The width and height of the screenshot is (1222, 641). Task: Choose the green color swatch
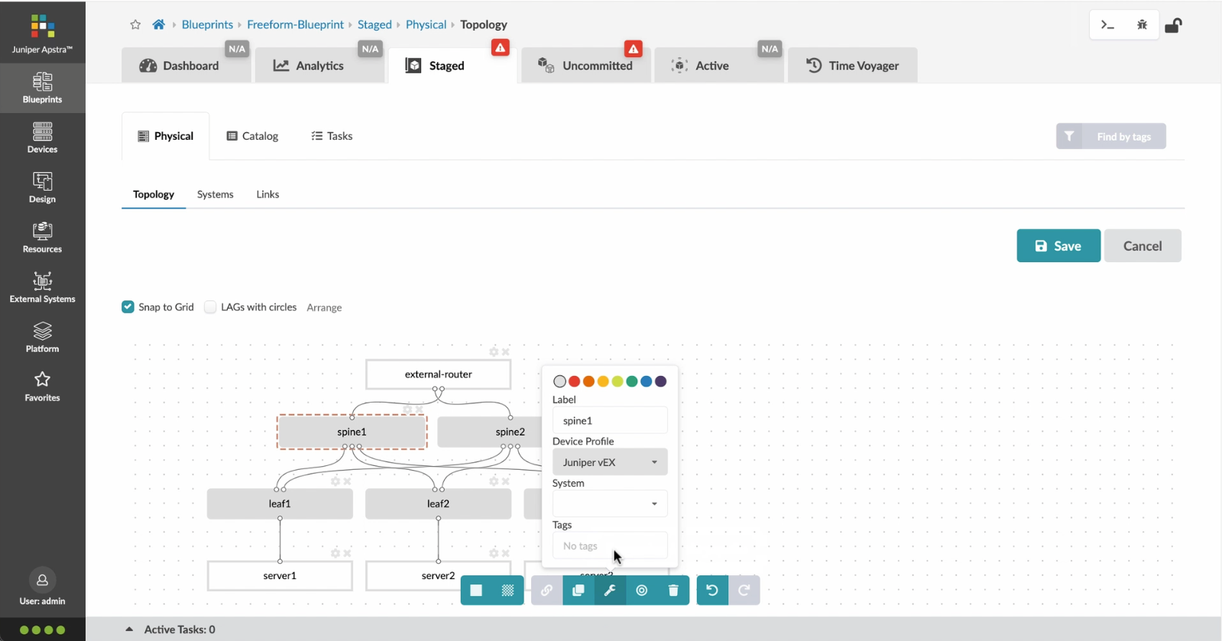pyautogui.click(x=632, y=381)
